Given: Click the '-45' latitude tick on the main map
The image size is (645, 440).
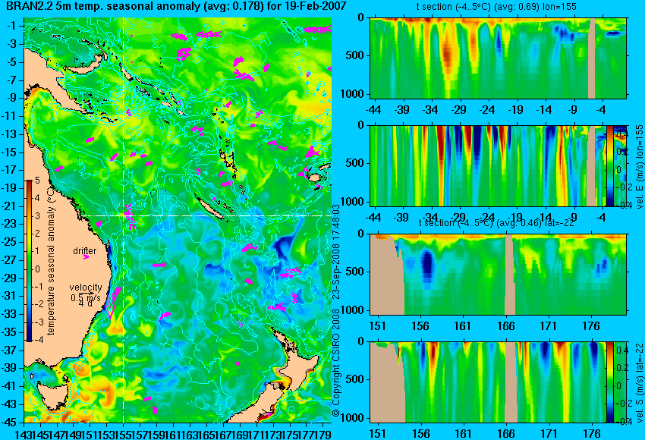Looking at the screenshot, I should point(10,422).
